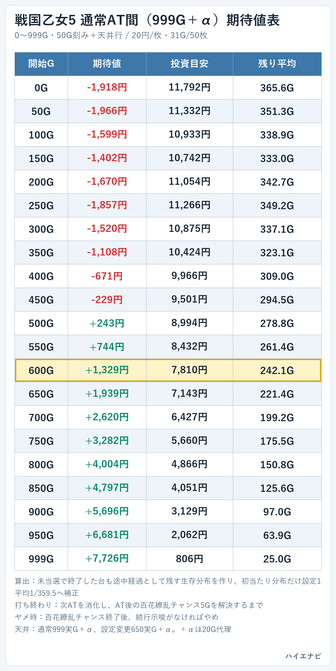
Task: Click investment value 11,332円
Action: click(x=190, y=111)
